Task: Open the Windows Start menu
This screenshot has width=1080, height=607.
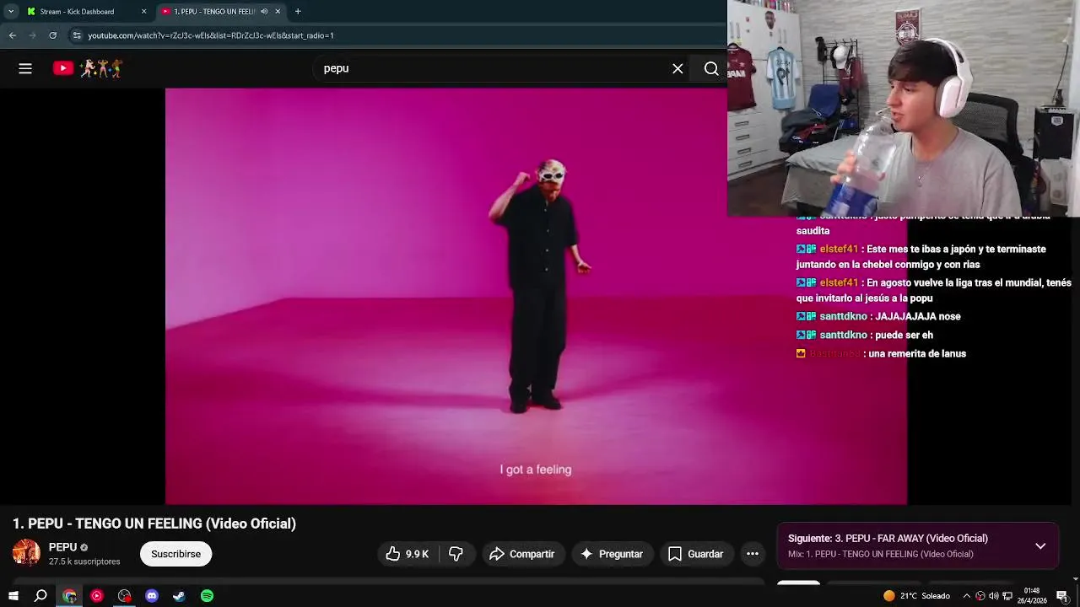Action: (13, 596)
